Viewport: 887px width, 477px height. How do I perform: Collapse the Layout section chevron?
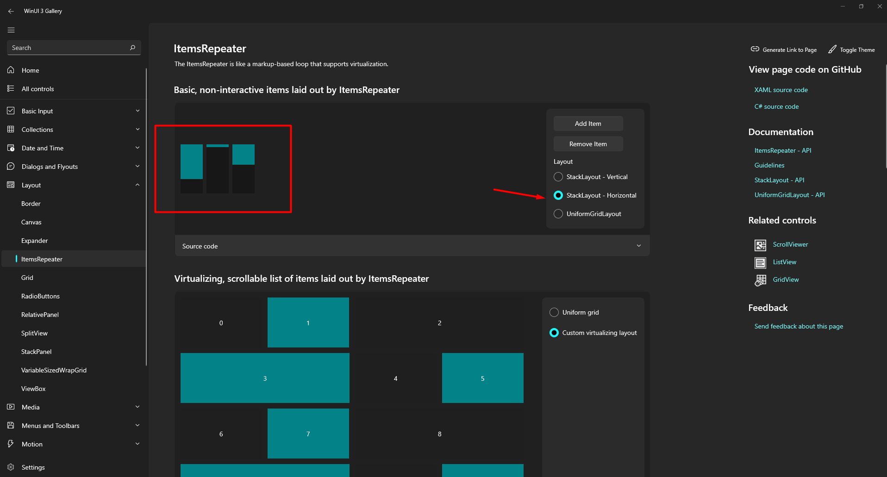[x=137, y=185]
